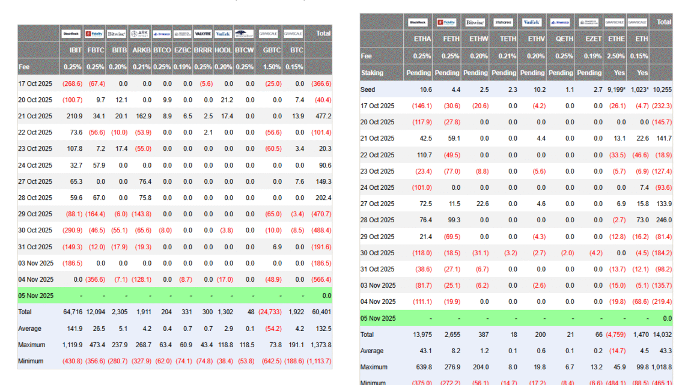Click the Invesco logo above QETH
This screenshot has height=385, width=685.
pyautogui.click(x=560, y=22)
